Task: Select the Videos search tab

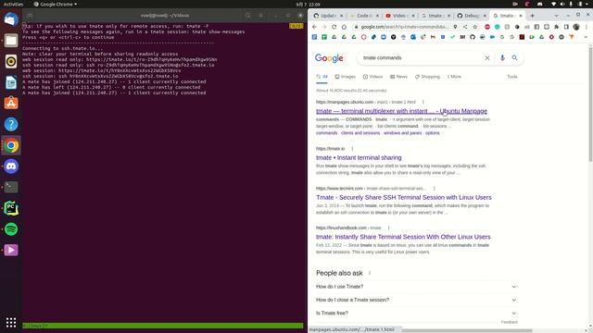Action: 372,77
